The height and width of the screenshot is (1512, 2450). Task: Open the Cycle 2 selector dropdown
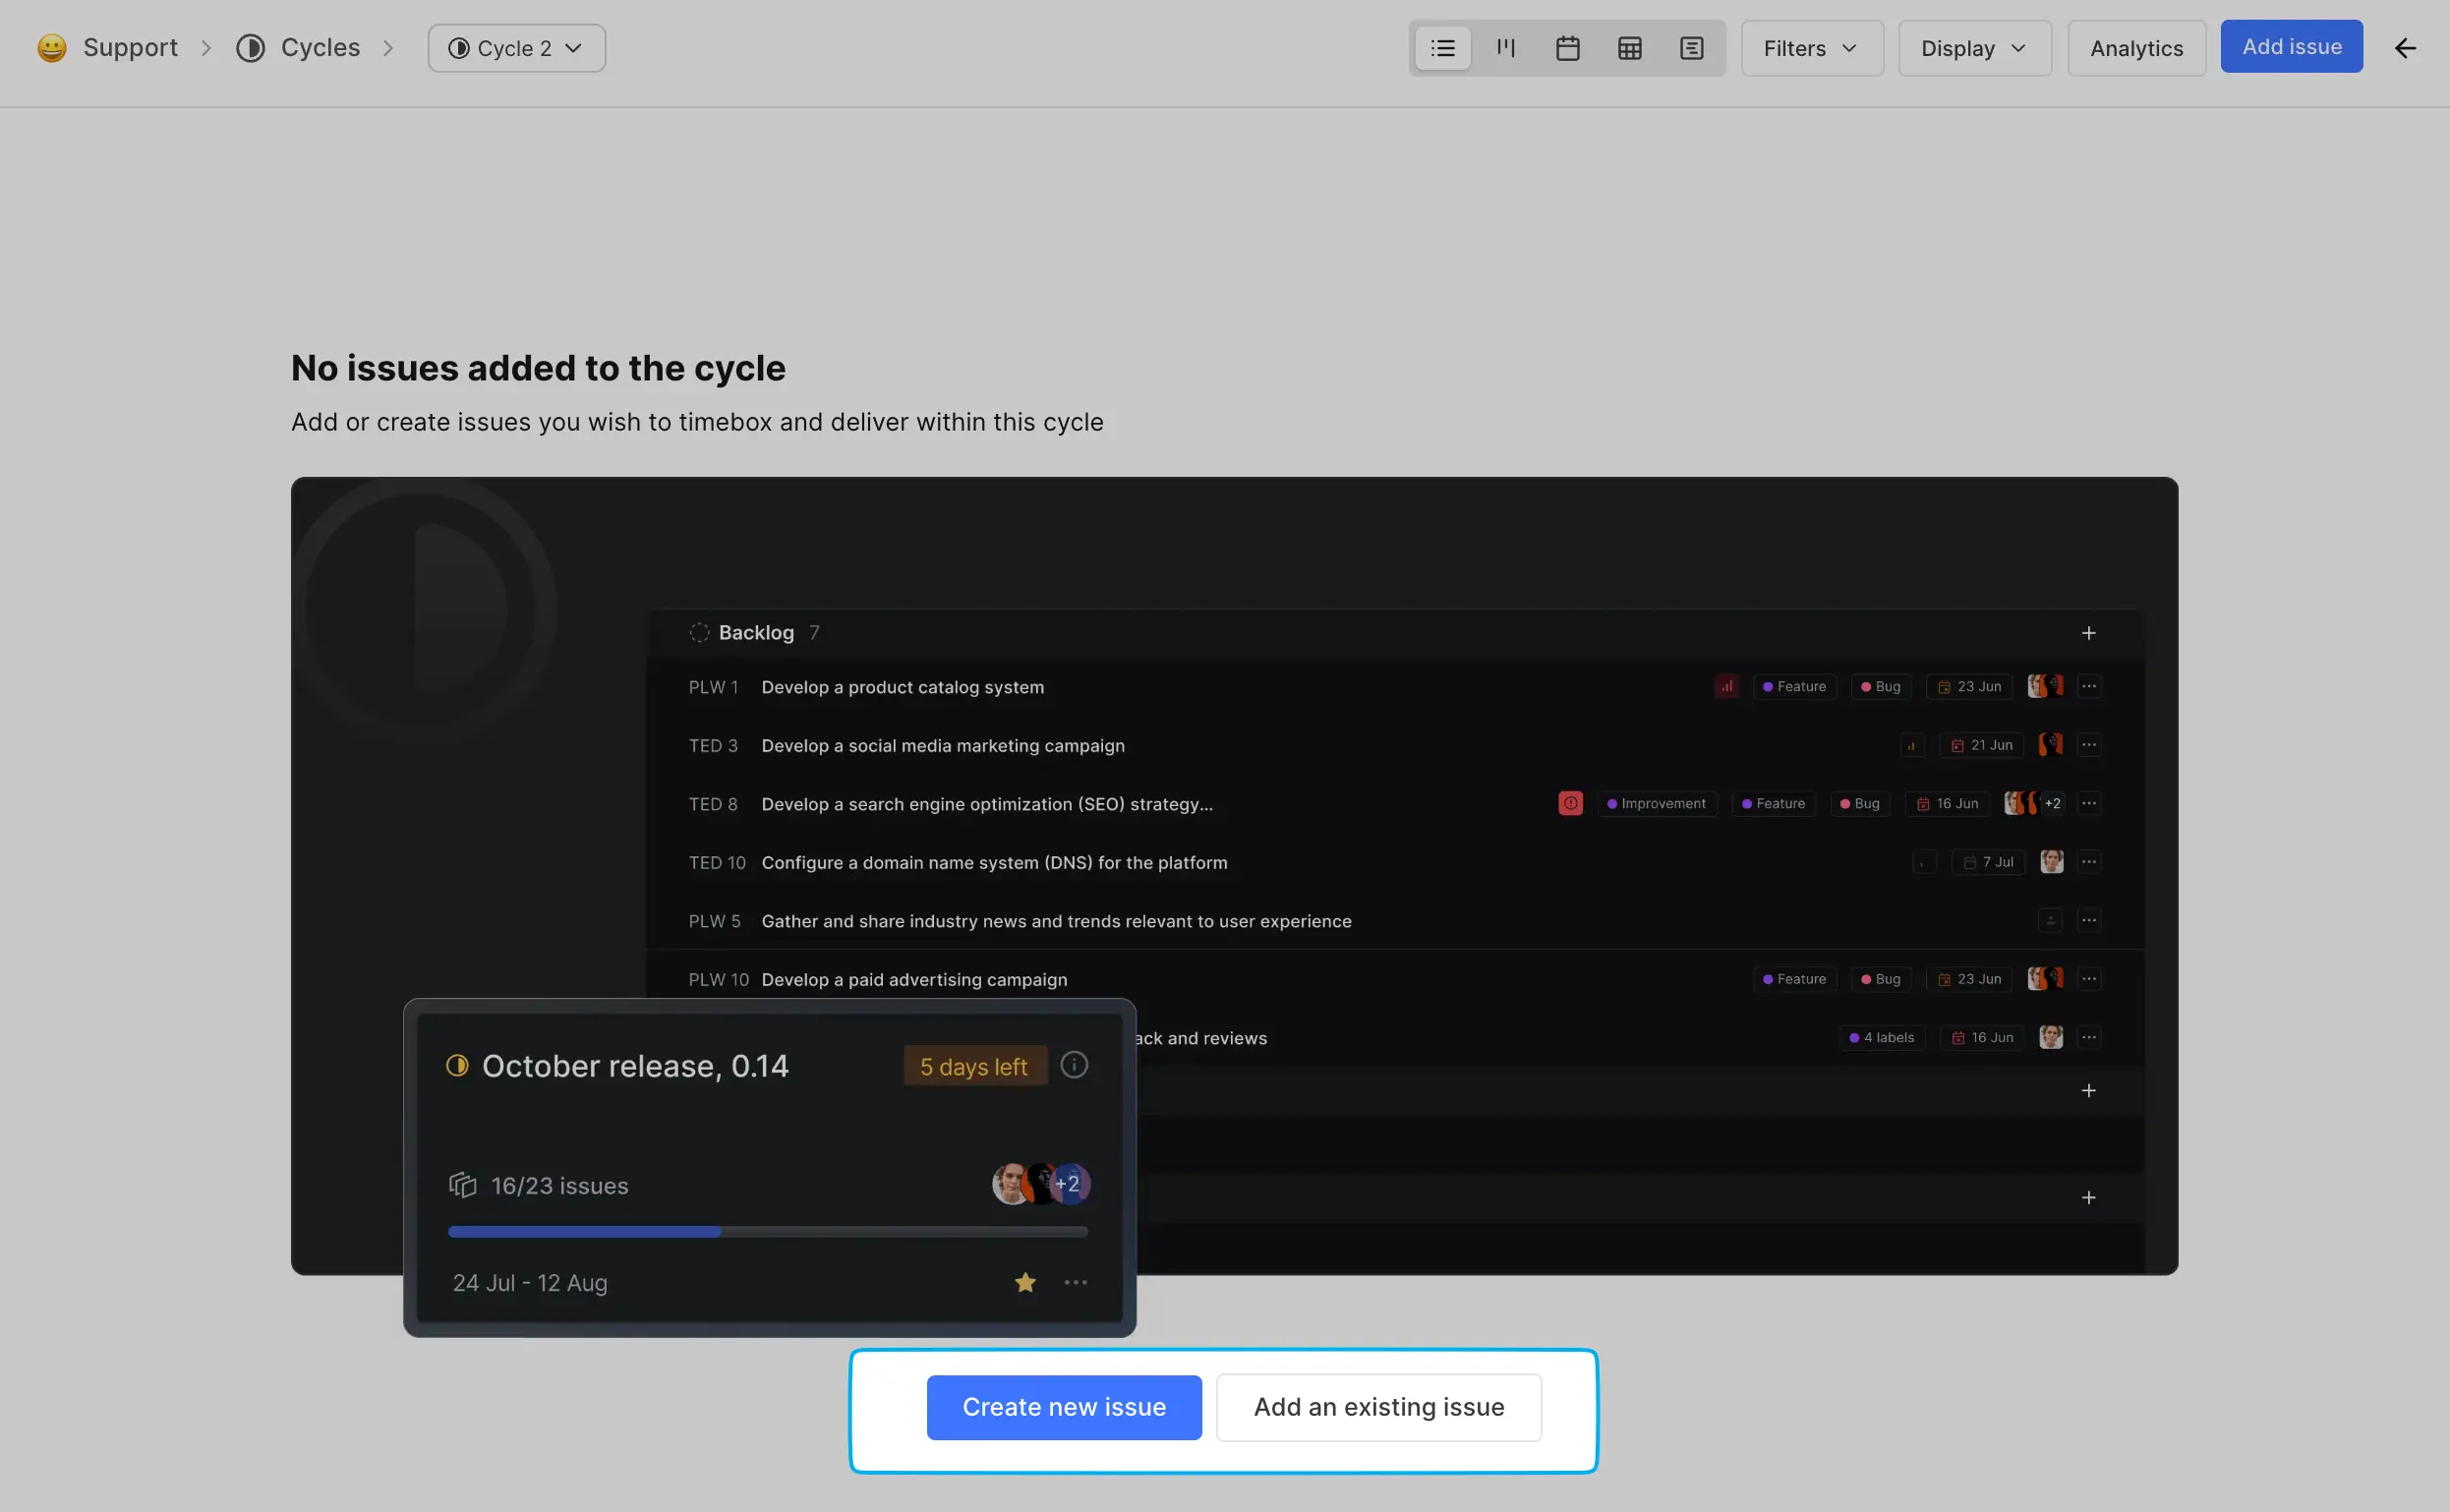click(x=516, y=48)
